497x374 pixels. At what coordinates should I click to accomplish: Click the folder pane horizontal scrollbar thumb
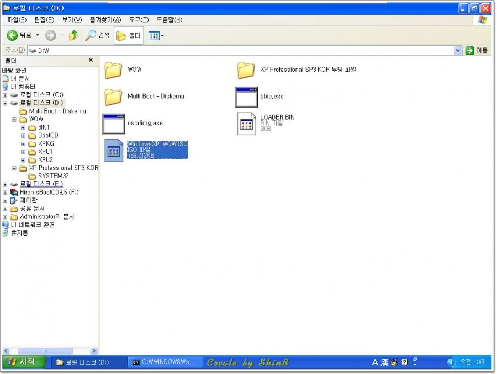point(45,351)
